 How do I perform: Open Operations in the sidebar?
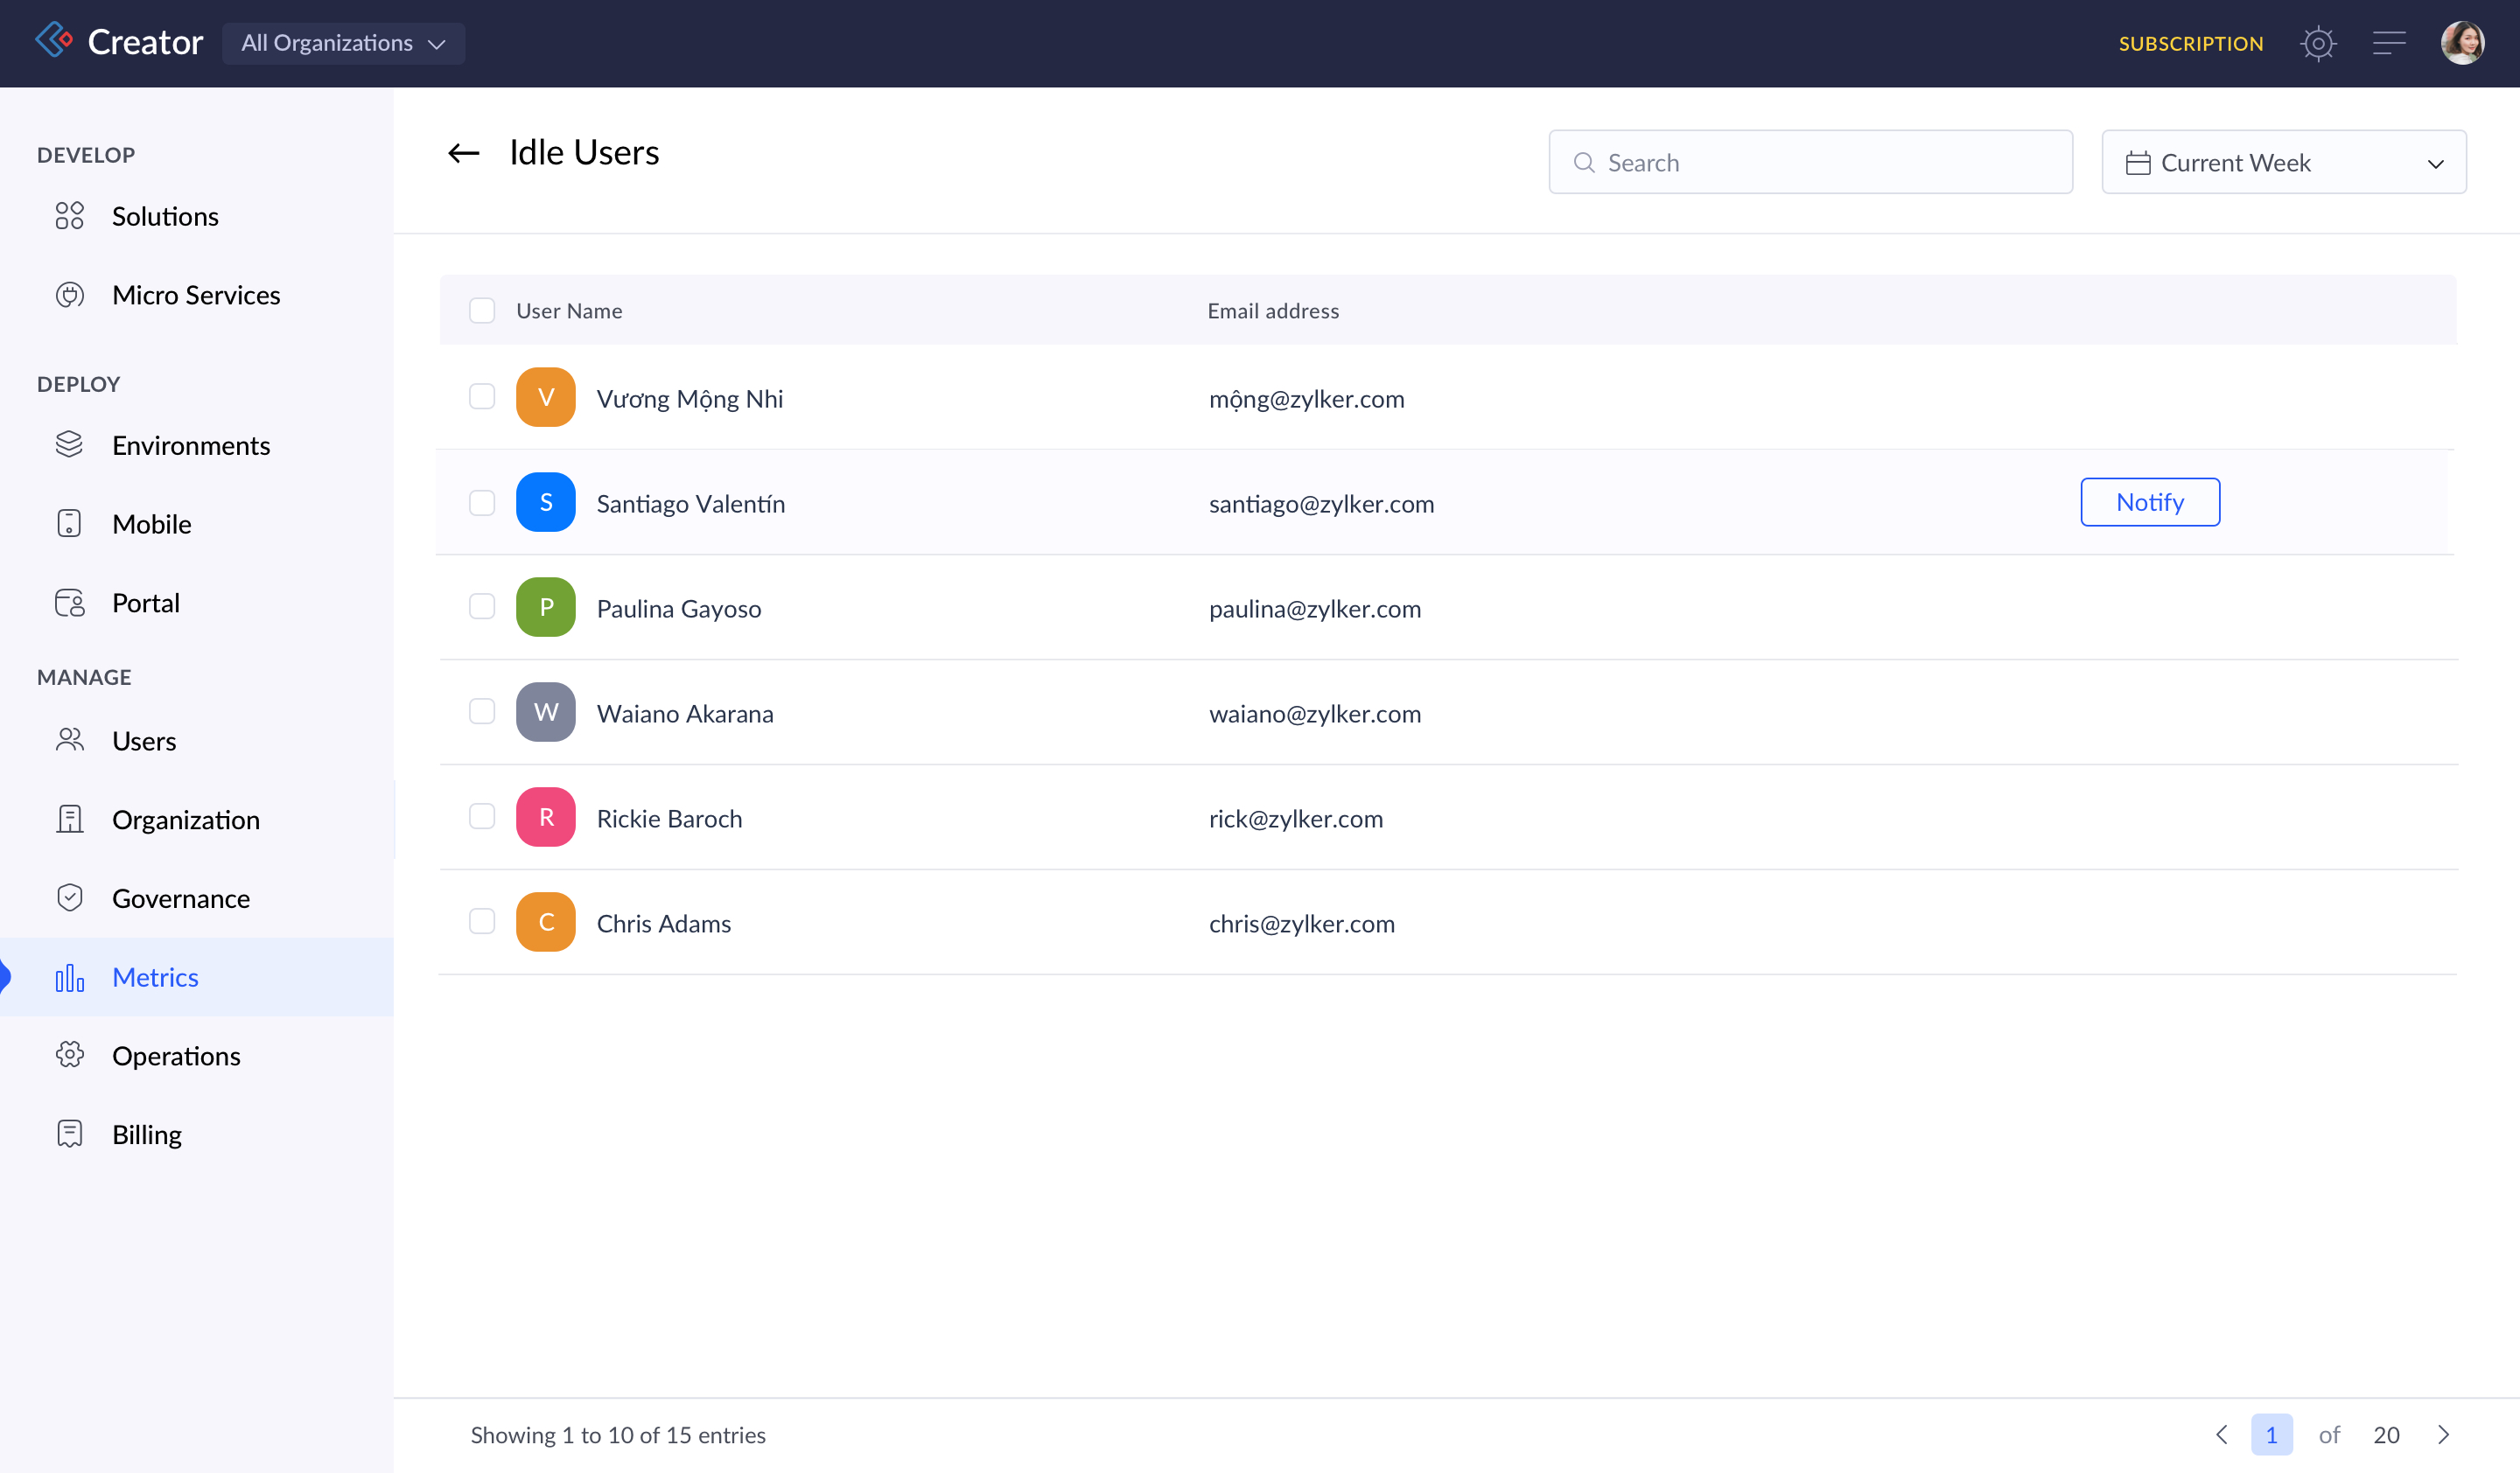(176, 1055)
